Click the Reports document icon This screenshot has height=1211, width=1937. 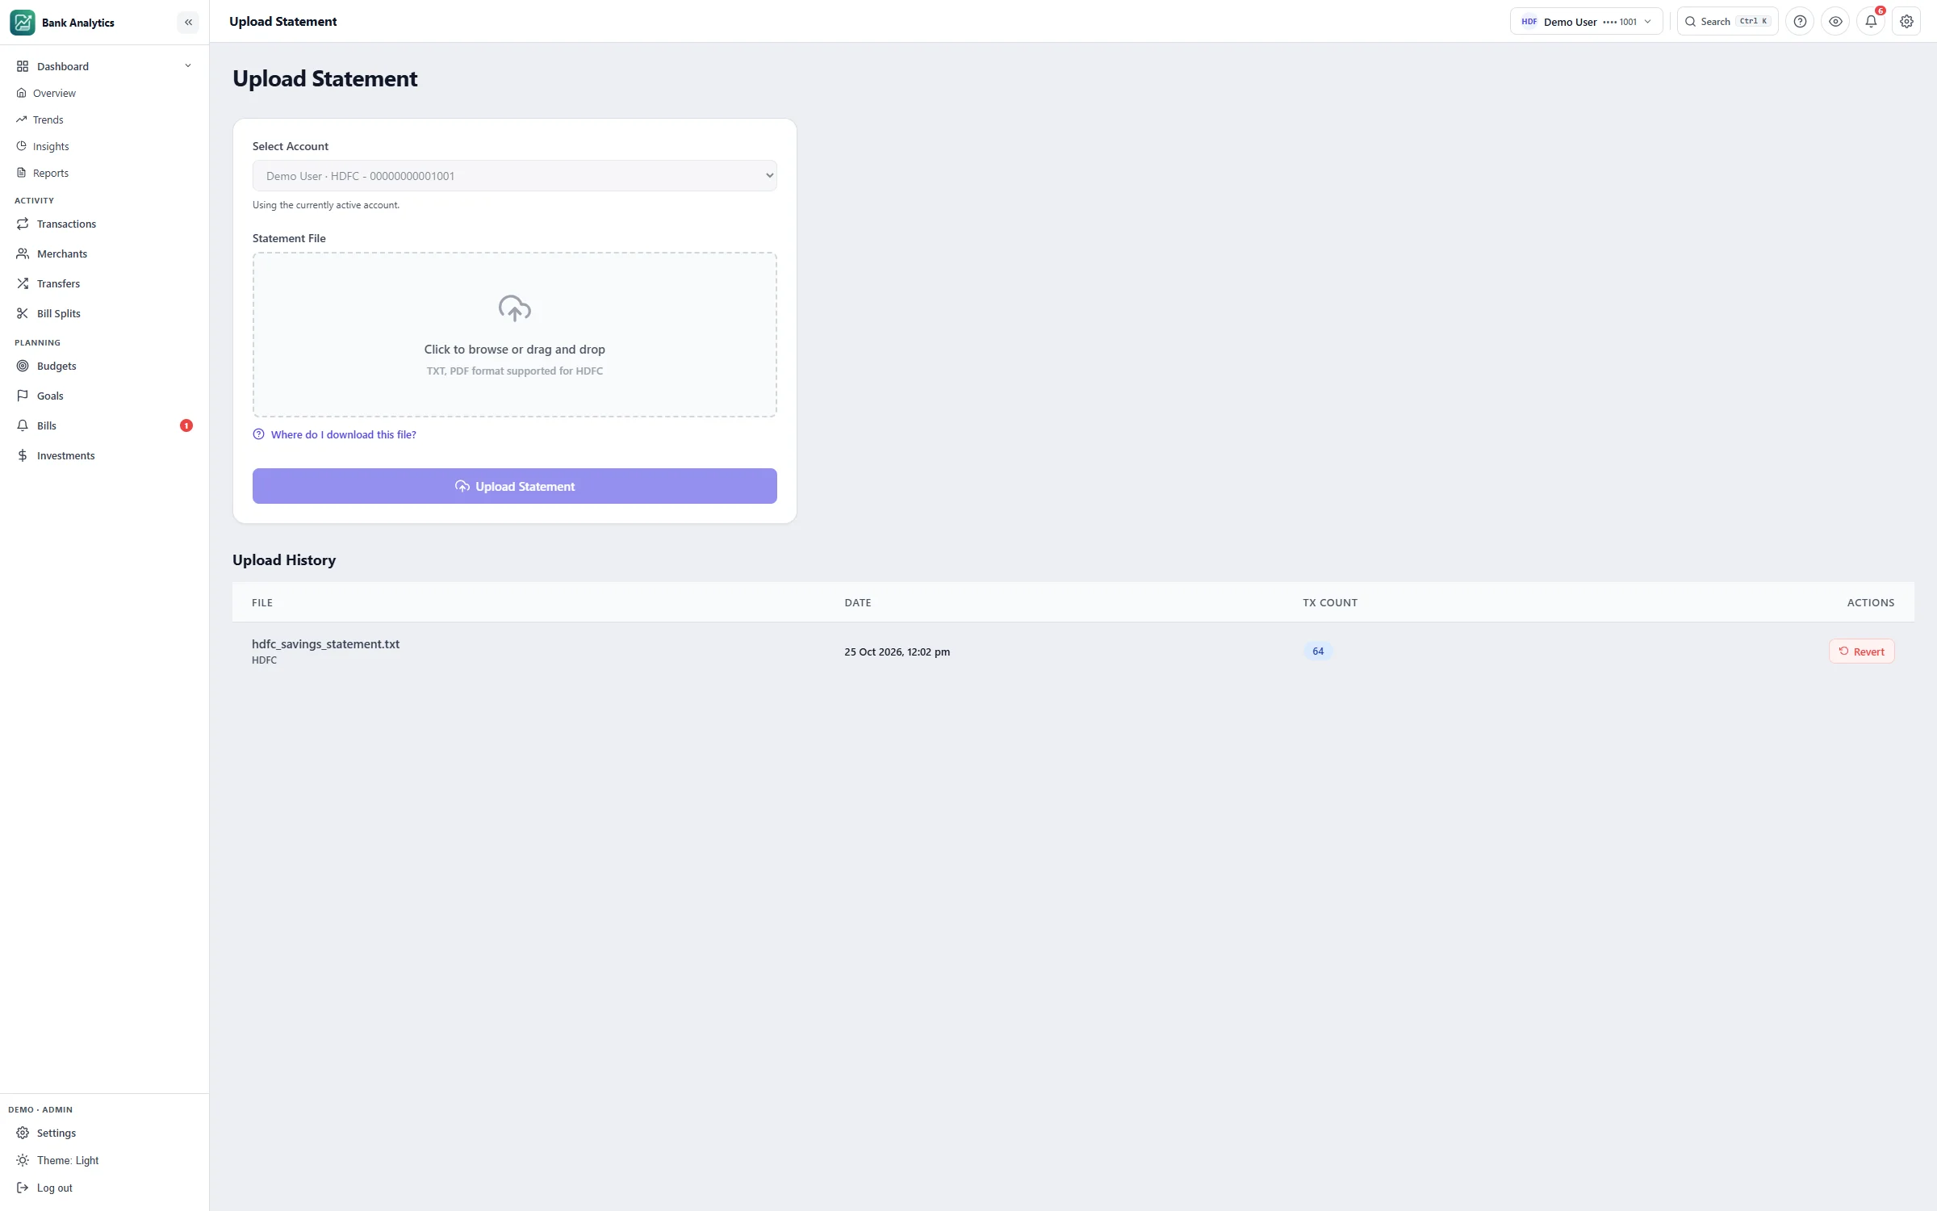(22, 173)
